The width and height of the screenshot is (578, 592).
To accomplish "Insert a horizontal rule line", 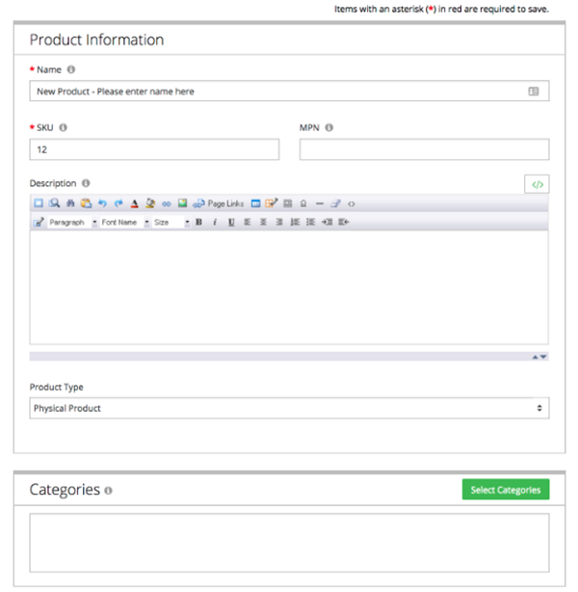I will [x=320, y=203].
